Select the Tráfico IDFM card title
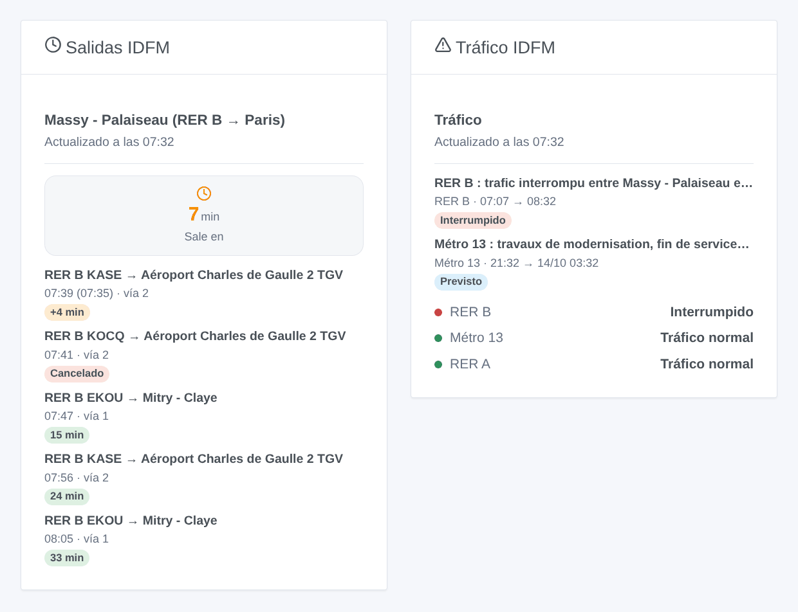 tap(505, 48)
